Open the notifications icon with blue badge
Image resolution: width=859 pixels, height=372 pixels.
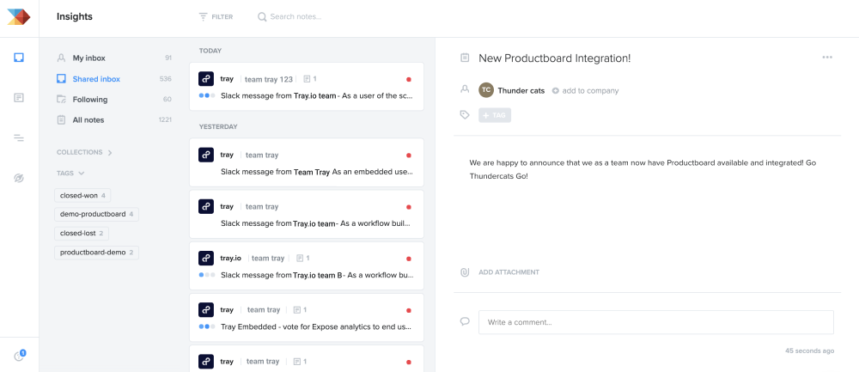point(19,356)
